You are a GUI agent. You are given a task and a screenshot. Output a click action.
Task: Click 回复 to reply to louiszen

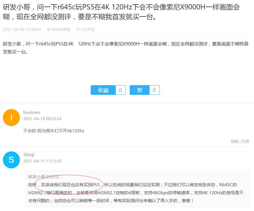point(235,141)
